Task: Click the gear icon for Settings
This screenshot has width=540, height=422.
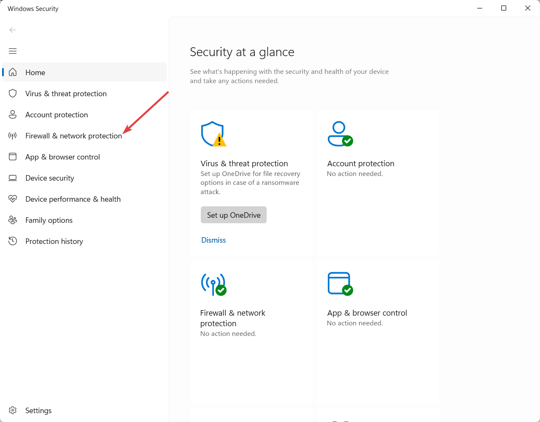Action: pos(13,410)
